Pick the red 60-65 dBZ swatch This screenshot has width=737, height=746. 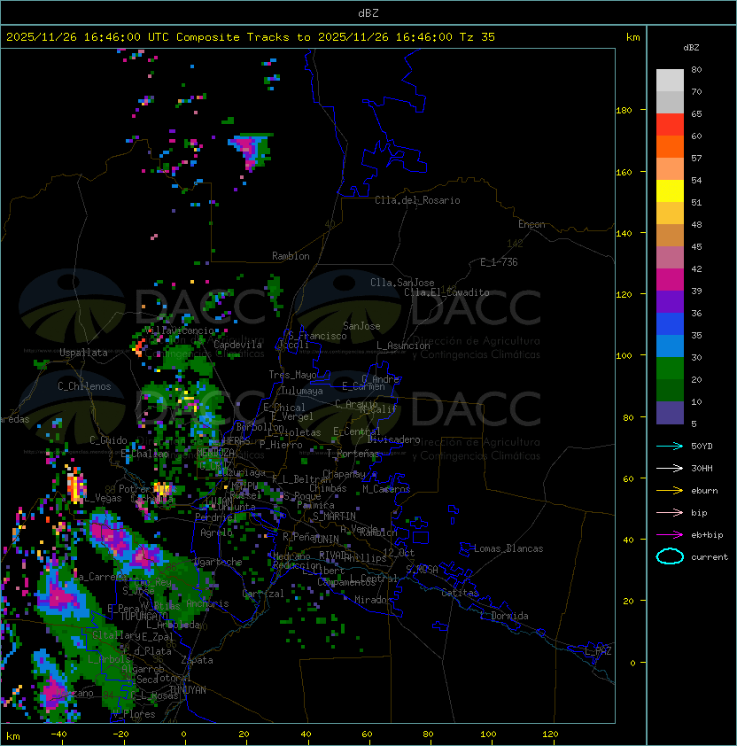tap(670, 125)
